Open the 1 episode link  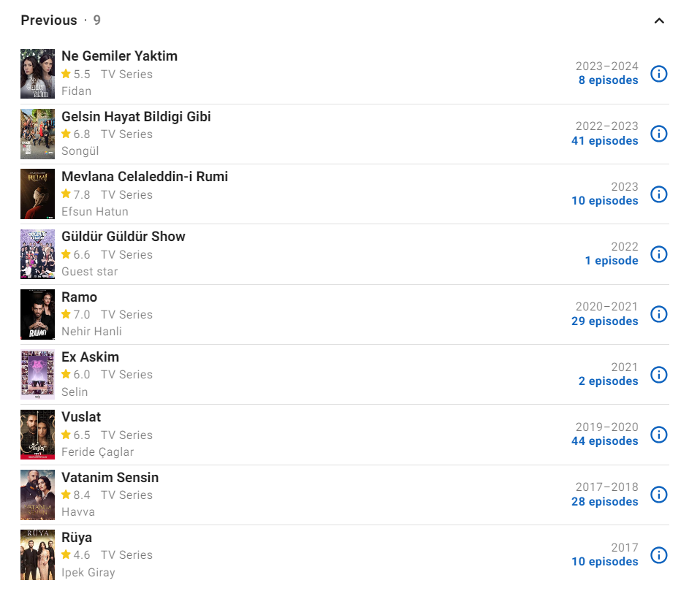click(x=611, y=261)
